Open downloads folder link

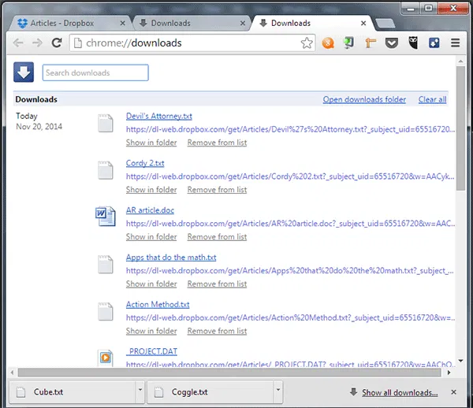click(x=364, y=99)
